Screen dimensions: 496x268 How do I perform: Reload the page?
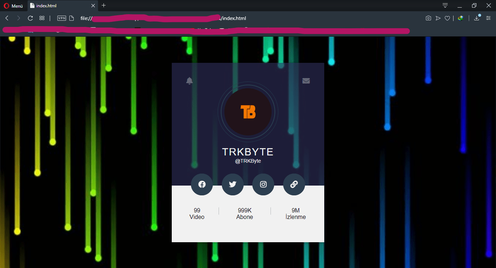pos(31,18)
